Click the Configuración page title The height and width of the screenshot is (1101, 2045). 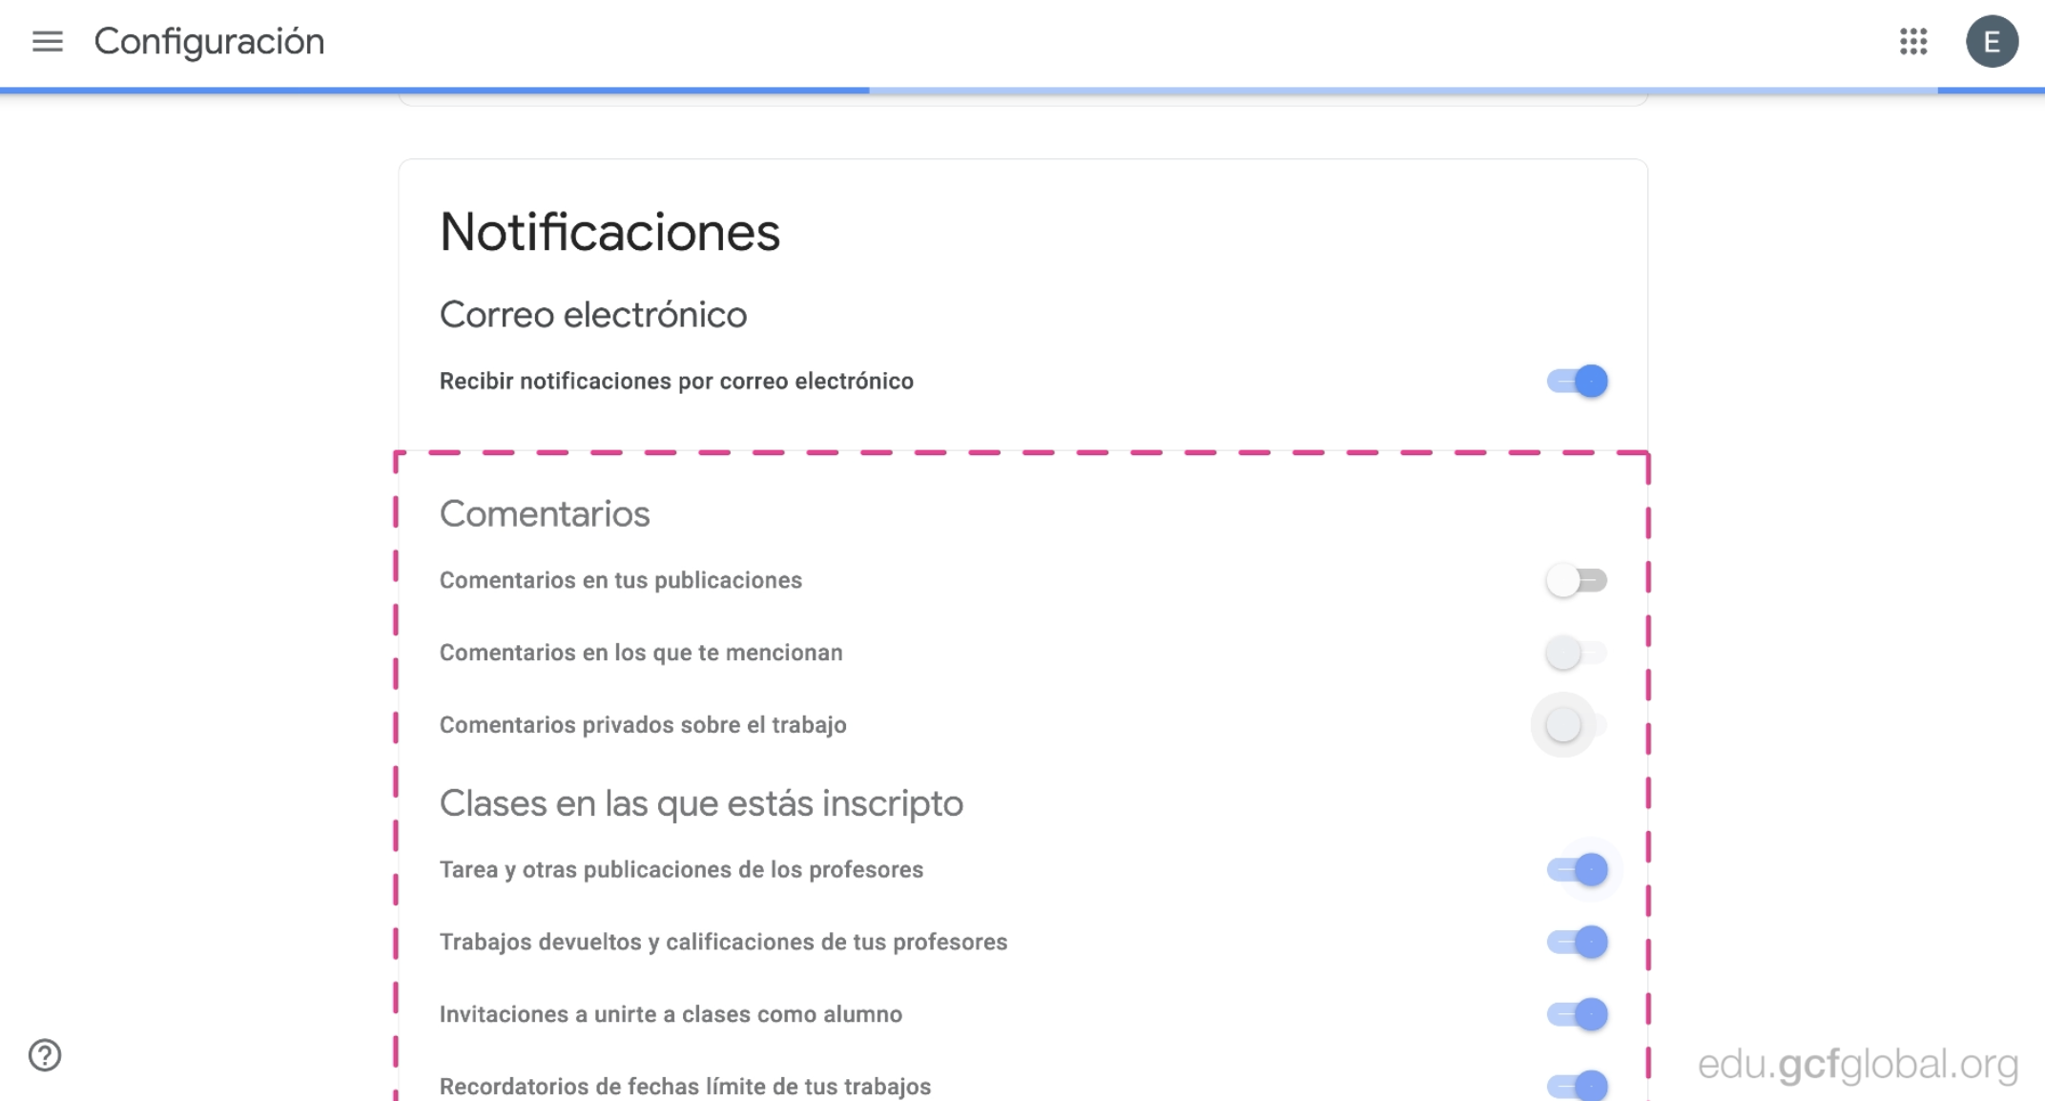pyautogui.click(x=208, y=42)
